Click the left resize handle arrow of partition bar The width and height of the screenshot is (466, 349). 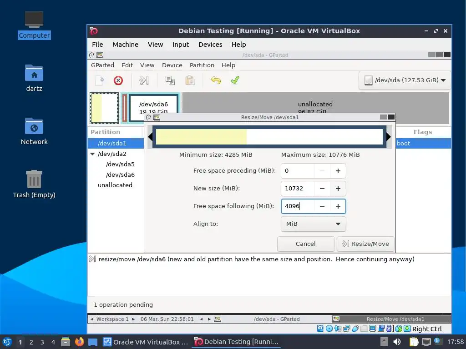150,136
